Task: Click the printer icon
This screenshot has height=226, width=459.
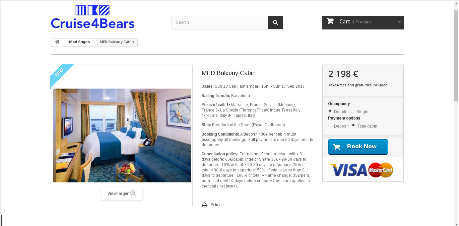Action: (204, 205)
